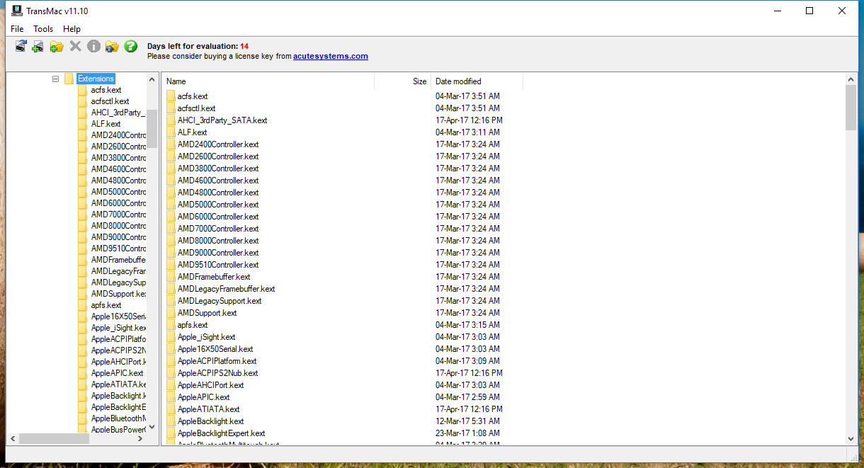Viewport: 864px width, 468px height.
Task: Open the File menu
Action: click(x=17, y=29)
